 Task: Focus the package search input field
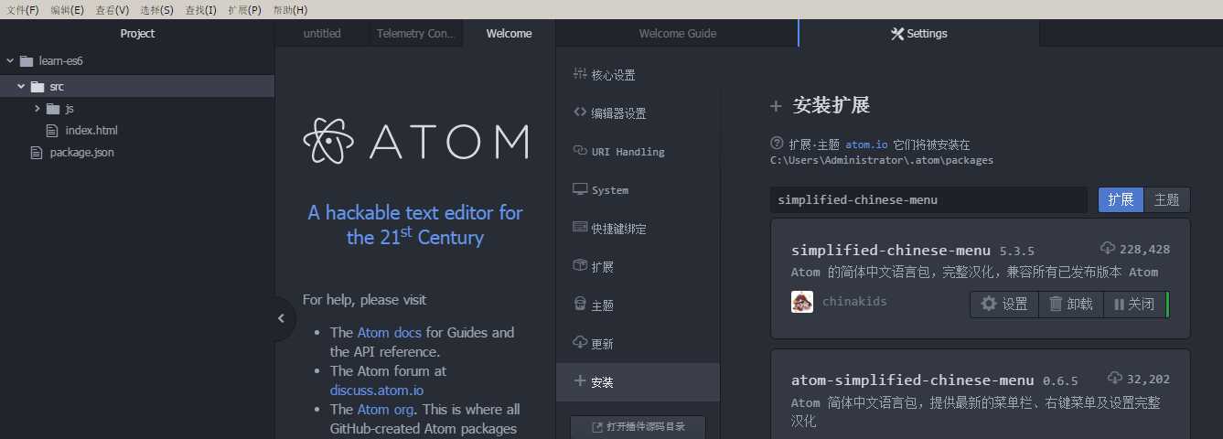pyautogui.click(x=928, y=199)
